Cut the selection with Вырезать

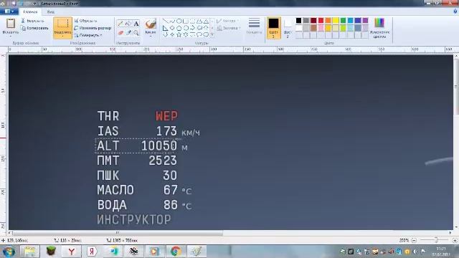coord(32,21)
